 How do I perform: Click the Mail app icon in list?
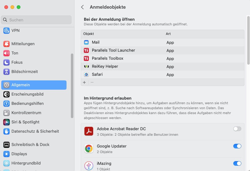click(86, 42)
